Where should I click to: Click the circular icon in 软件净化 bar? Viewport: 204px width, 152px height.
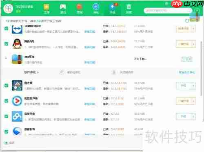pyautogui.click(x=61, y=72)
